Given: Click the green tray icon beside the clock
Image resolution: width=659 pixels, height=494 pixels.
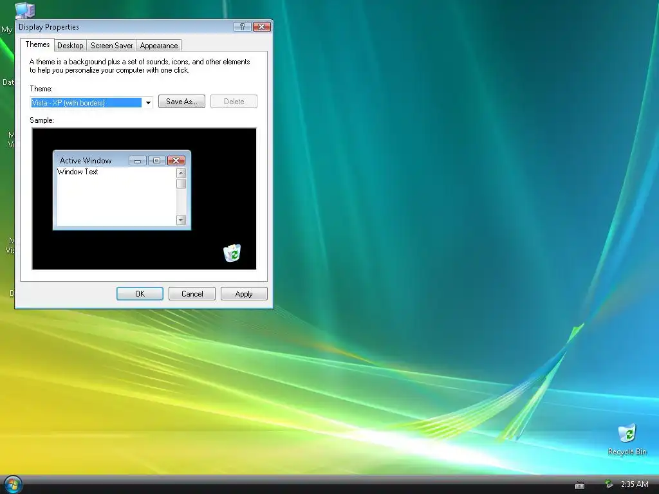Looking at the screenshot, I should [608, 484].
